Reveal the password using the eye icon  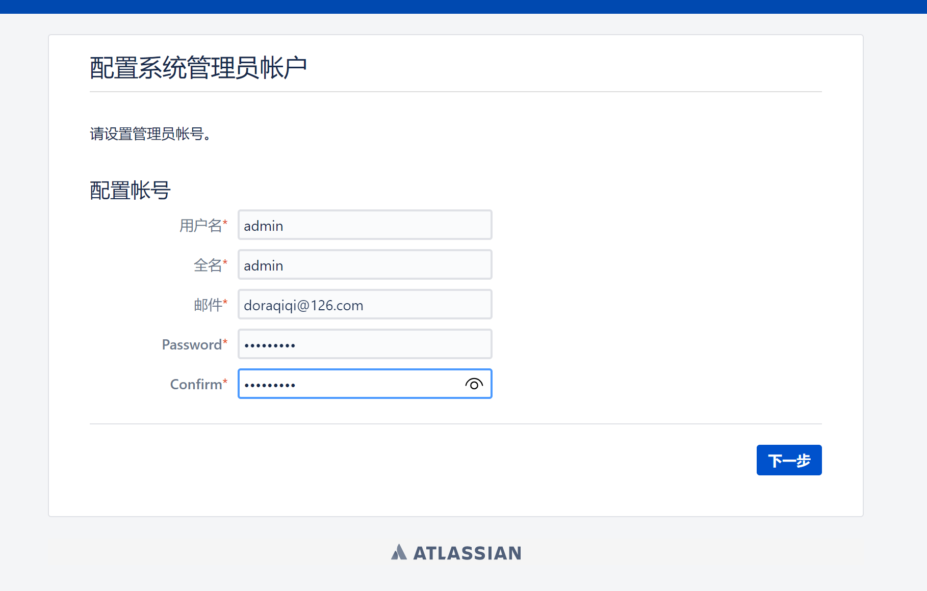click(474, 384)
